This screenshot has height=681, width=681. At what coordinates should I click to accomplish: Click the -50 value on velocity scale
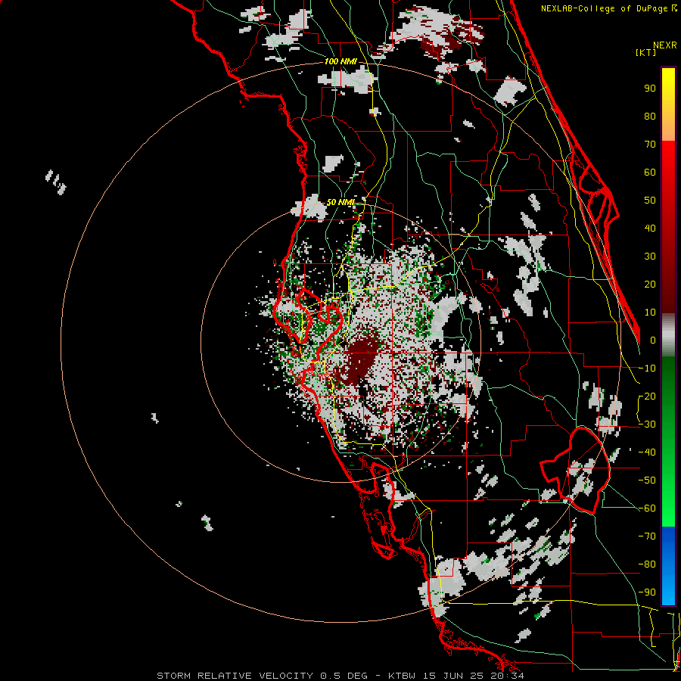pos(647,480)
